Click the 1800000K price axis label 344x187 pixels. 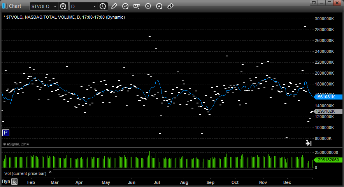[x=324, y=84]
